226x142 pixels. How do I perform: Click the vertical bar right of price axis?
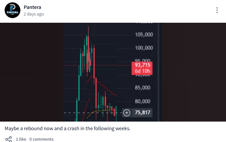point(159,72)
